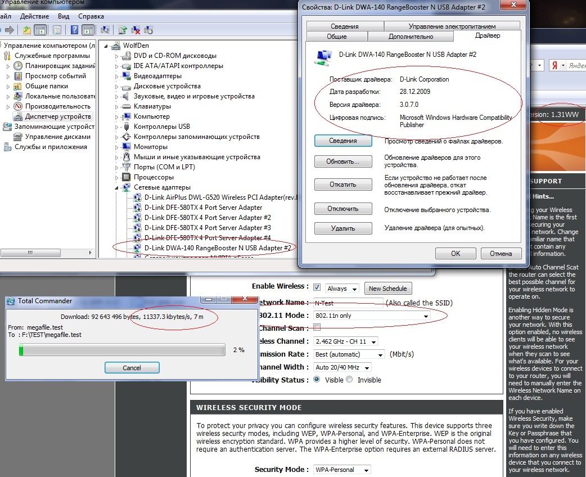Click the left pane horizontal scrollbar thumb
Screen dimensions: 586x477
coord(30,253)
